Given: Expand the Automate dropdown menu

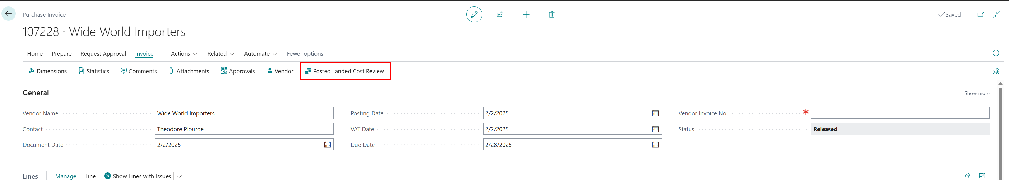Looking at the screenshot, I should (x=260, y=53).
